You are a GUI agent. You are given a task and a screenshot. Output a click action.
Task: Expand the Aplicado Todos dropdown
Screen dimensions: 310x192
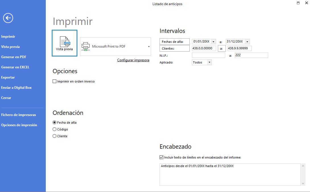209,62
